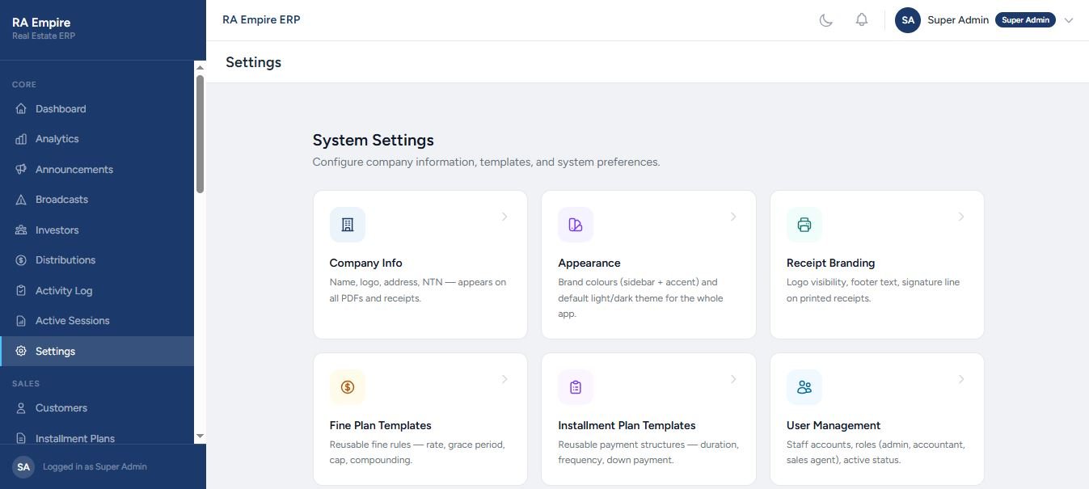Click the Activity Log clipboard icon
1089x489 pixels.
[x=21, y=291]
